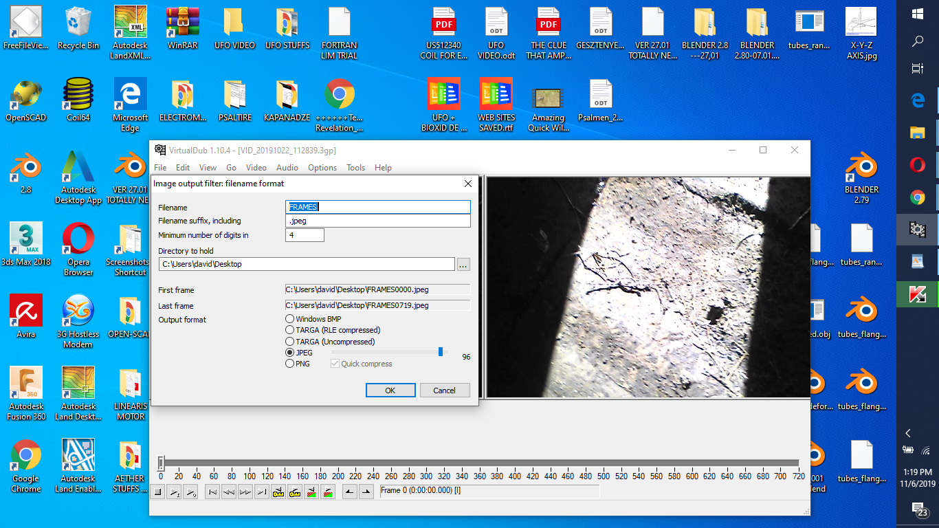
Task: Select the OpenSCAD desktop icon
Action: (x=26, y=101)
